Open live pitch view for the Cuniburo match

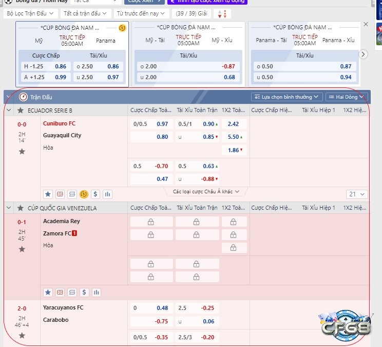pos(60,194)
